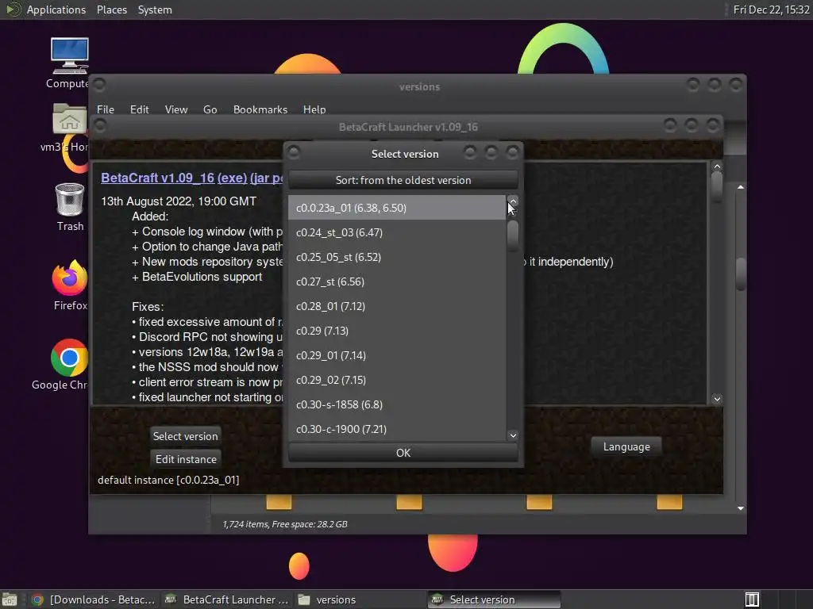
Task: Click the 1,724 items free space status
Action: (285, 524)
